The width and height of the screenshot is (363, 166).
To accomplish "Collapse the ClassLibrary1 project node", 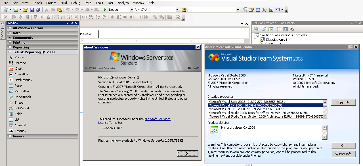I will click(x=255, y=40).
